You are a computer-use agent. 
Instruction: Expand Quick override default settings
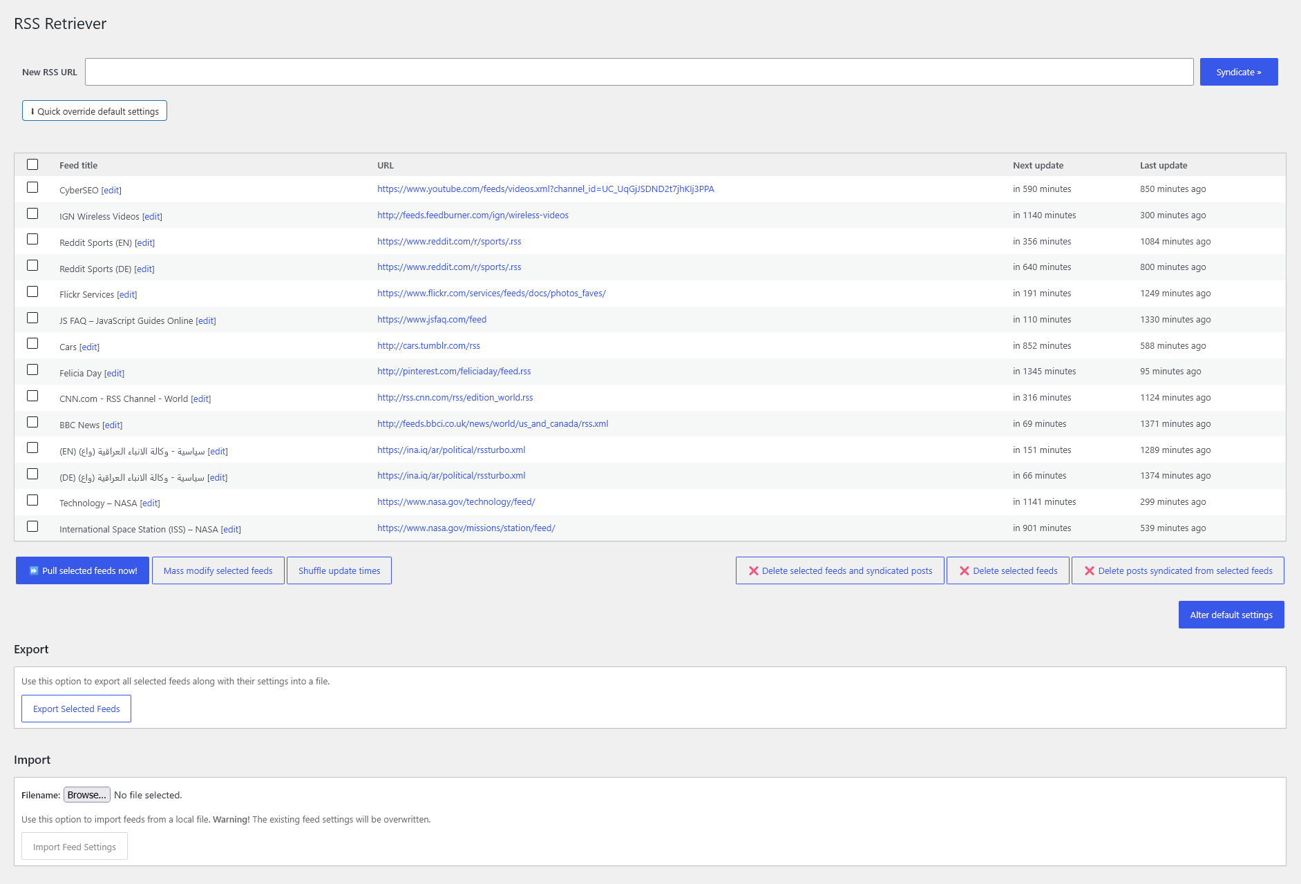pyautogui.click(x=95, y=110)
